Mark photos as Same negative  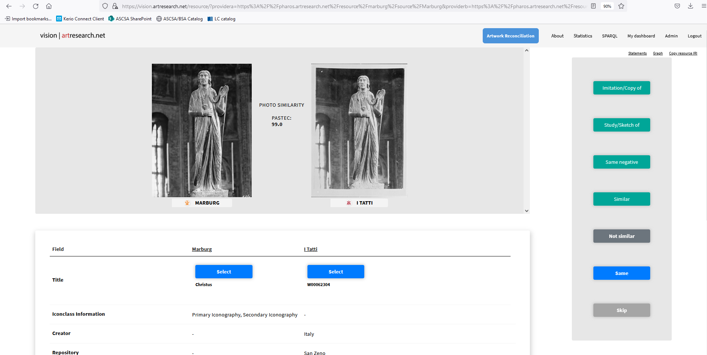(x=622, y=162)
